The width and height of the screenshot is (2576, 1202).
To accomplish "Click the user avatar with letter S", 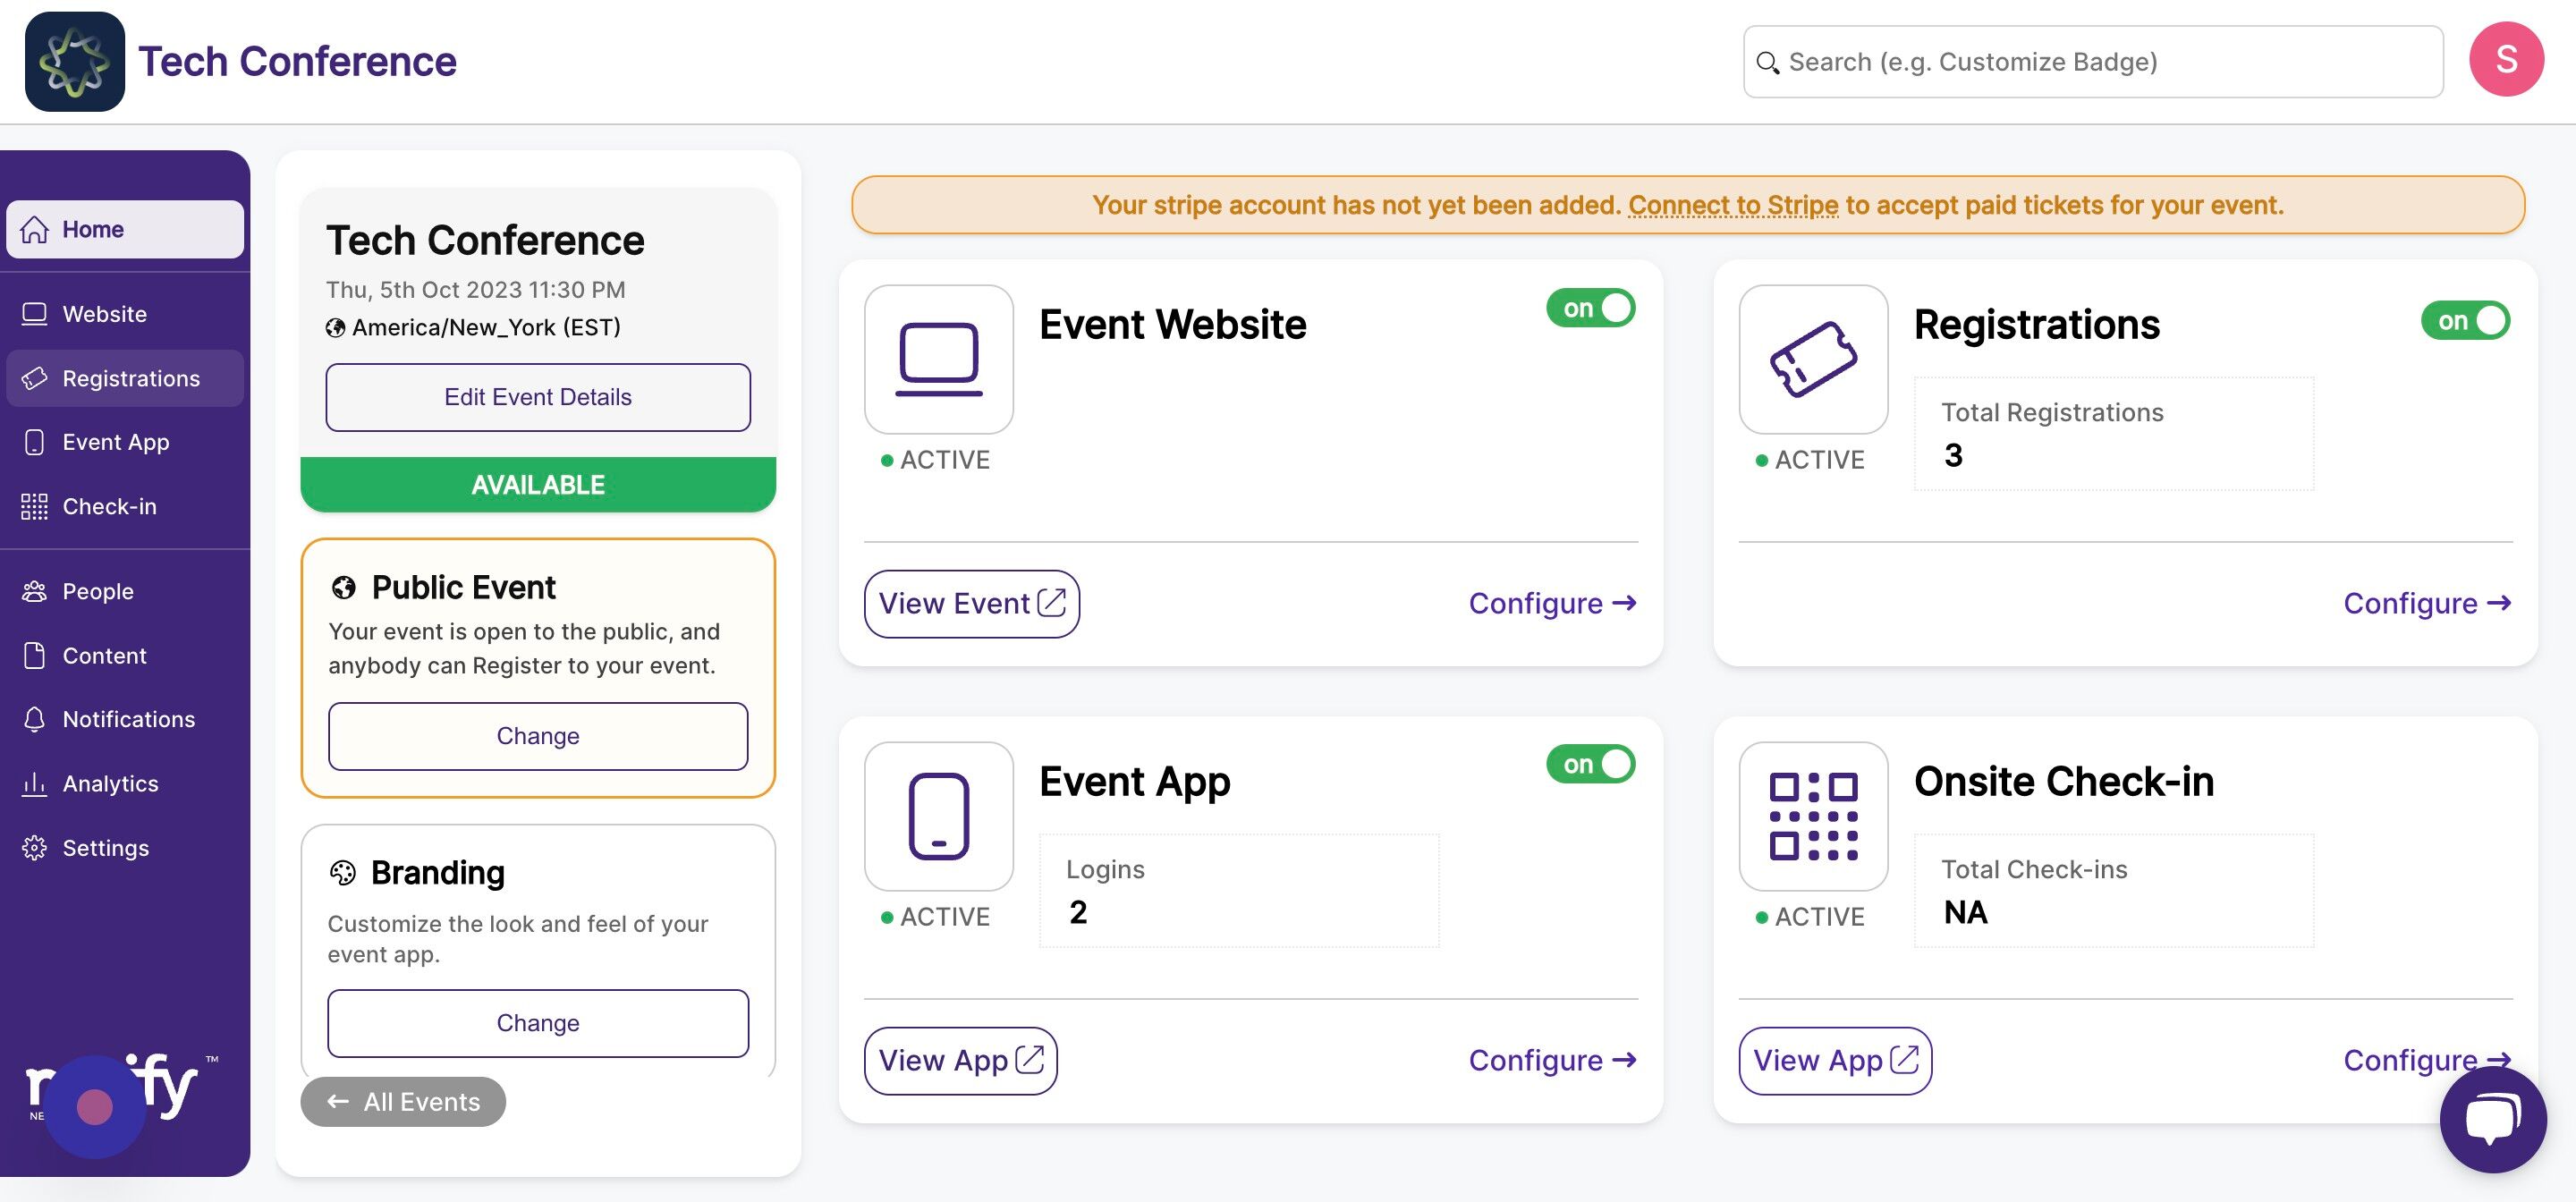I will [2506, 60].
